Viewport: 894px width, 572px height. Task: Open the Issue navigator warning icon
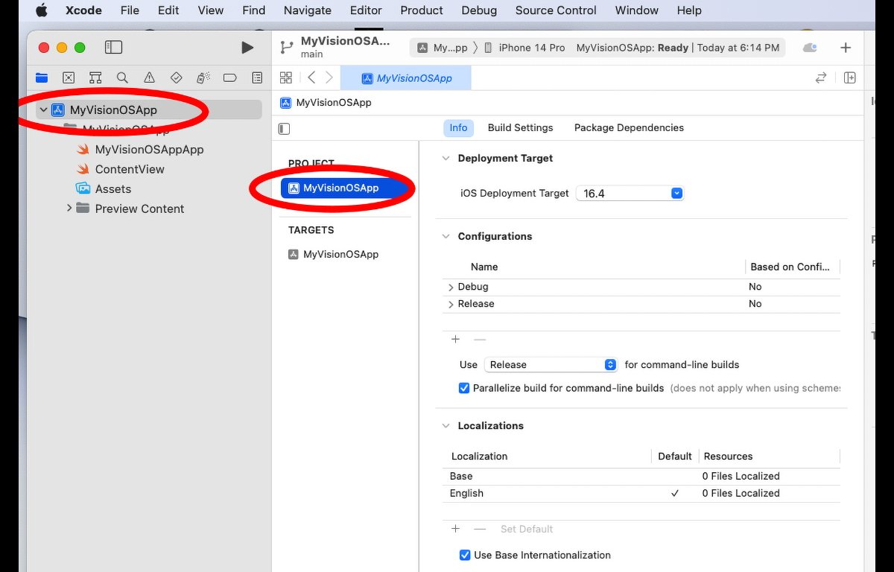(149, 77)
